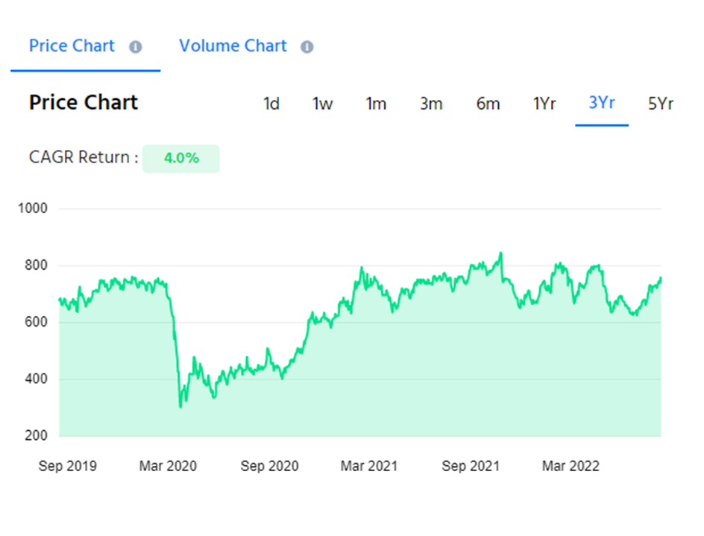Viewport: 704px width, 536px height.
Task: Select the active 3Yr range option
Action: 602,103
